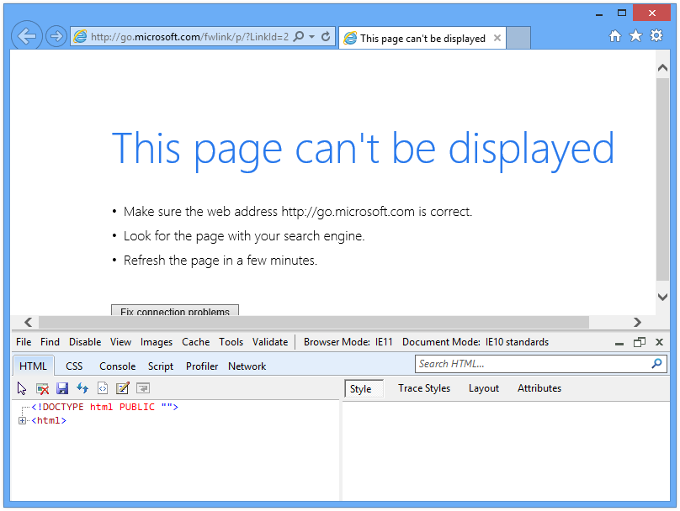This screenshot has width=680, height=511.
Task: Open the developer Tools menu
Action: [x=231, y=342]
